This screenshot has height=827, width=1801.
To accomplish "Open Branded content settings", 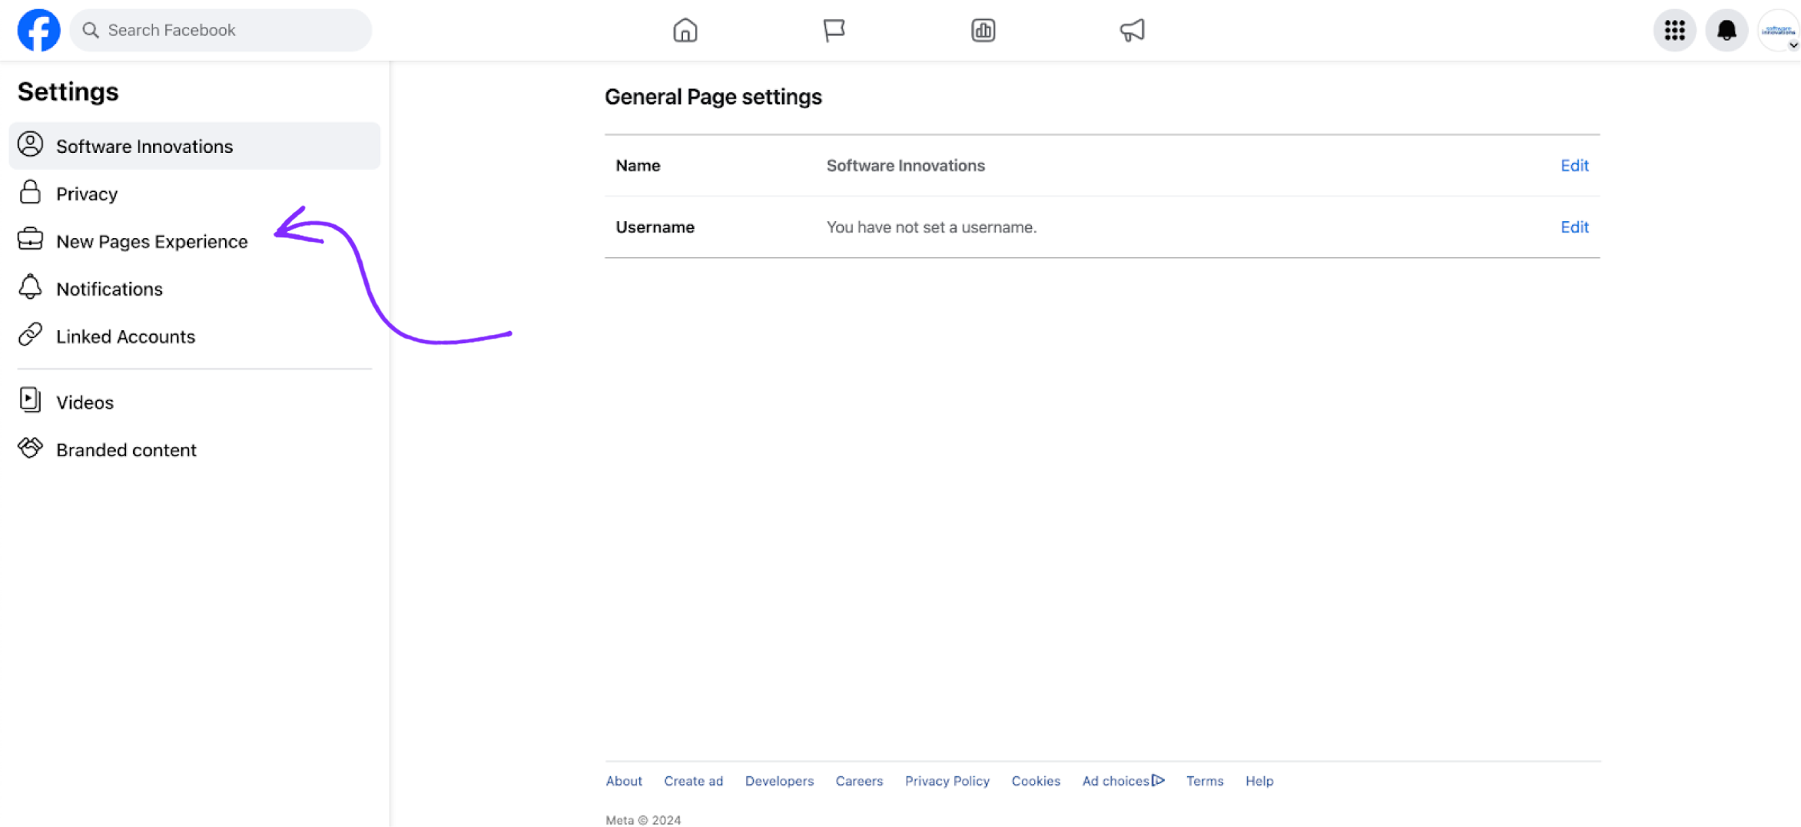I will [x=194, y=450].
